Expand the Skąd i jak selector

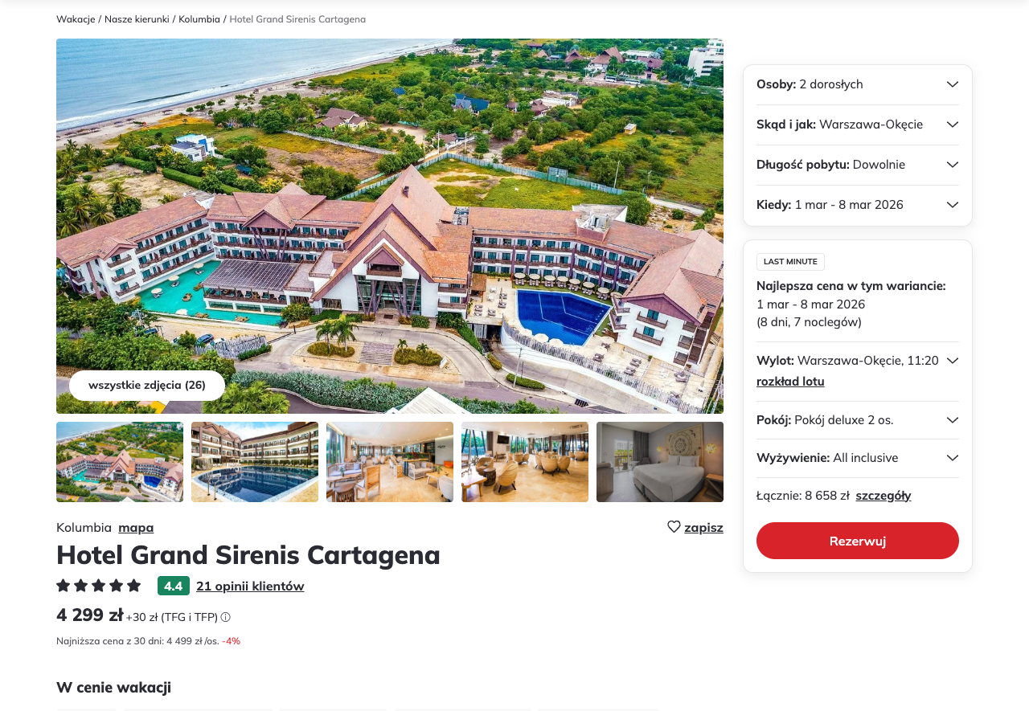[858, 125]
